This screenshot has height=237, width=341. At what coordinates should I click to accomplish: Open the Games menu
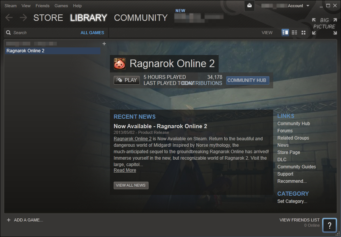[x=61, y=6]
